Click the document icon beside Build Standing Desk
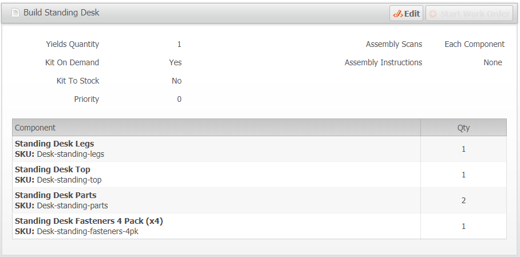 pos(15,13)
